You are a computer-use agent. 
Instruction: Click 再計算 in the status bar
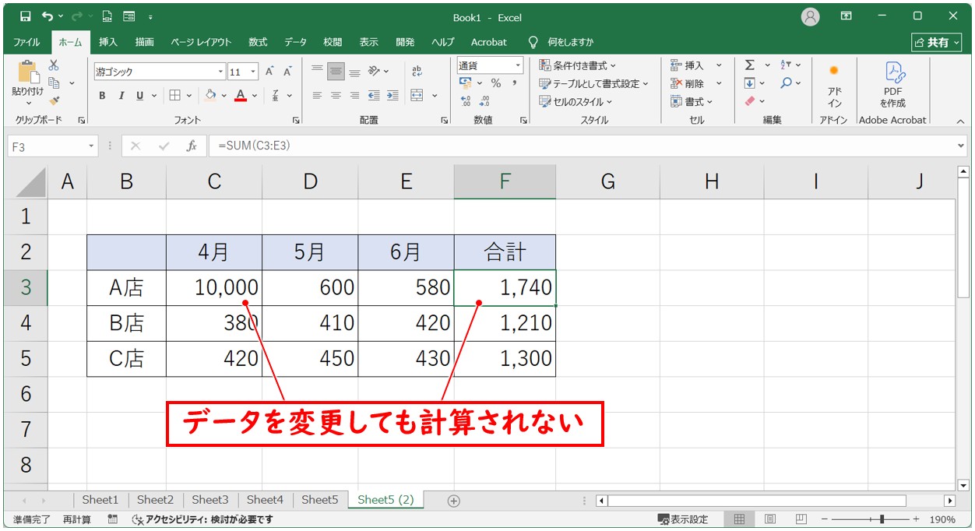(x=77, y=519)
